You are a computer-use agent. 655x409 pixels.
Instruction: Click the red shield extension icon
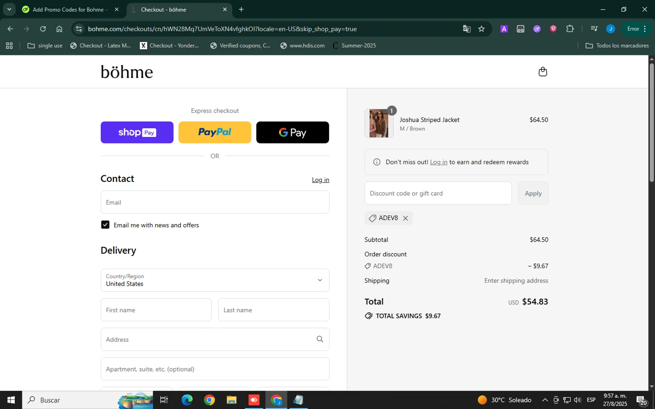tap(553, 29)
